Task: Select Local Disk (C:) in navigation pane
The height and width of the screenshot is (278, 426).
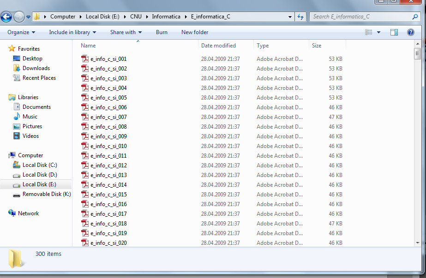Action: pyautogui.click(x=40, y=165)
